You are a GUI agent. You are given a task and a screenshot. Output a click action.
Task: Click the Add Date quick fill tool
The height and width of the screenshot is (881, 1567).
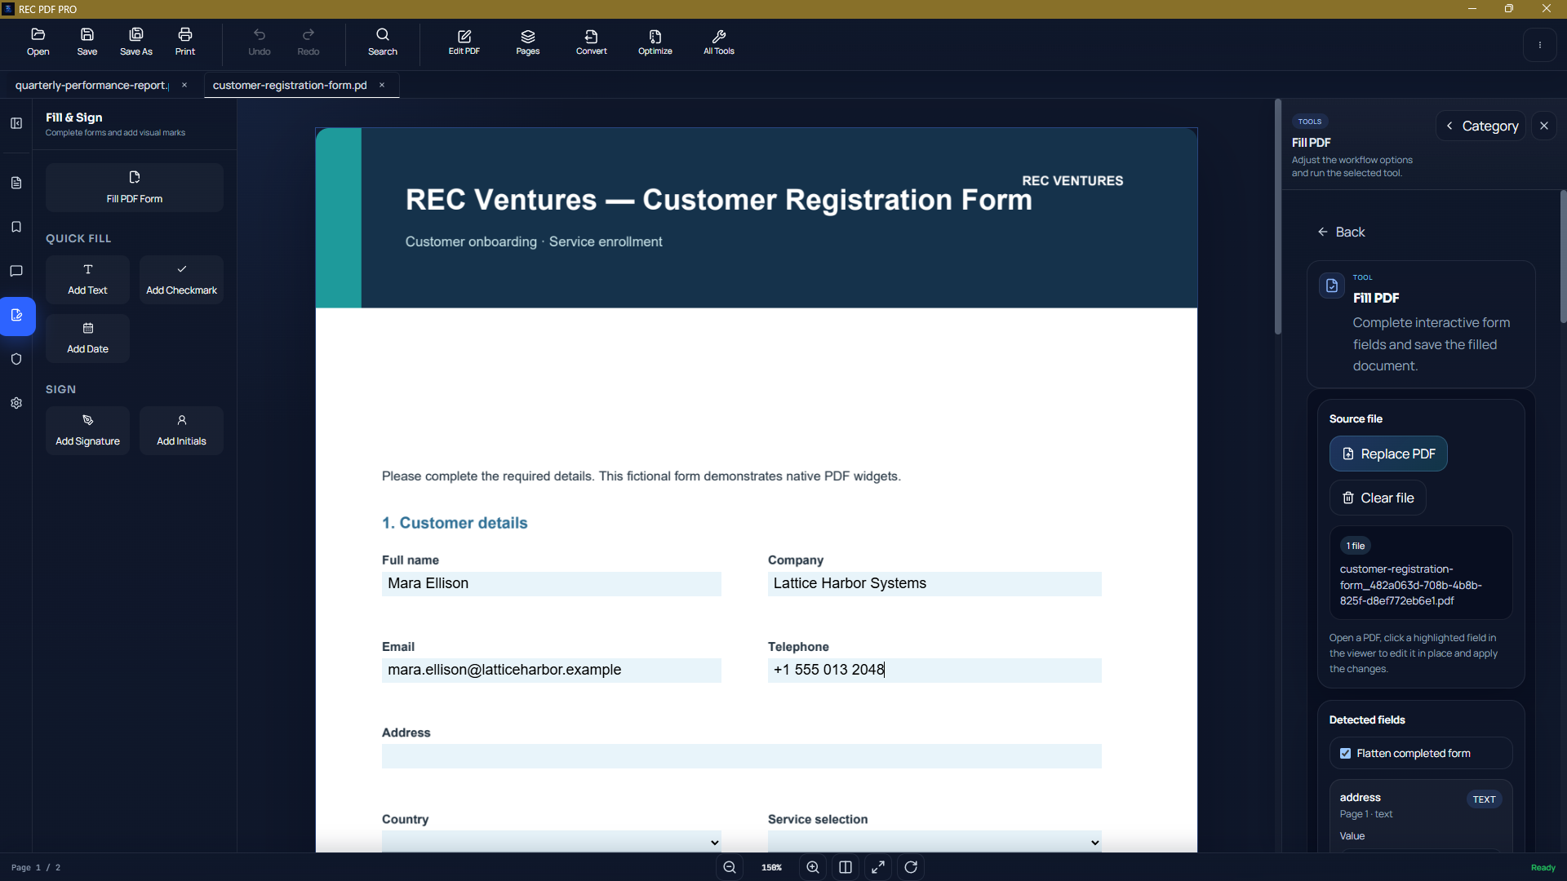click(87, 339)
